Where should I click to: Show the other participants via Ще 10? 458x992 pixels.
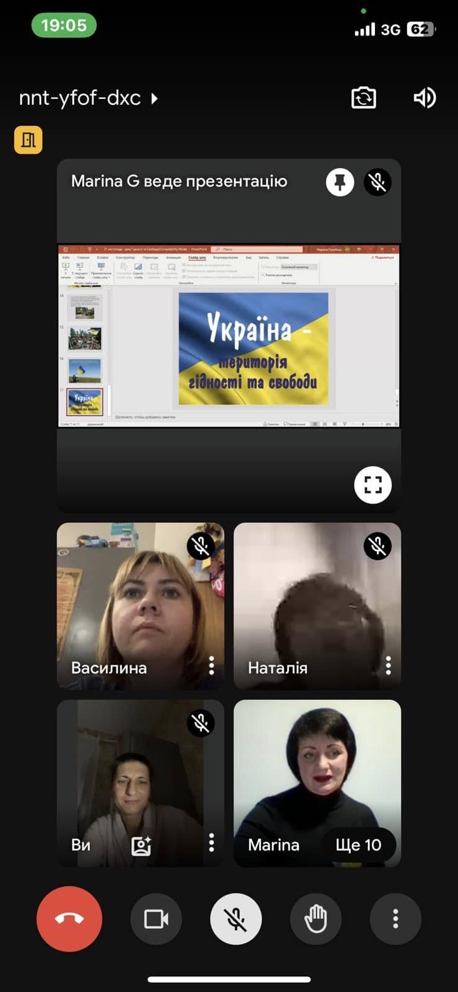358,845
